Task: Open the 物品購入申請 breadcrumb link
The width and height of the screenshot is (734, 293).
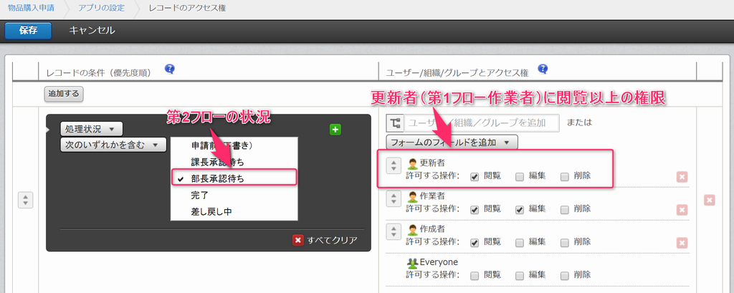Action: click(30, 9)
